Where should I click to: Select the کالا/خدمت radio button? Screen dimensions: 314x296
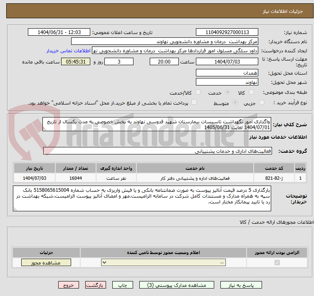click(198, 92)
